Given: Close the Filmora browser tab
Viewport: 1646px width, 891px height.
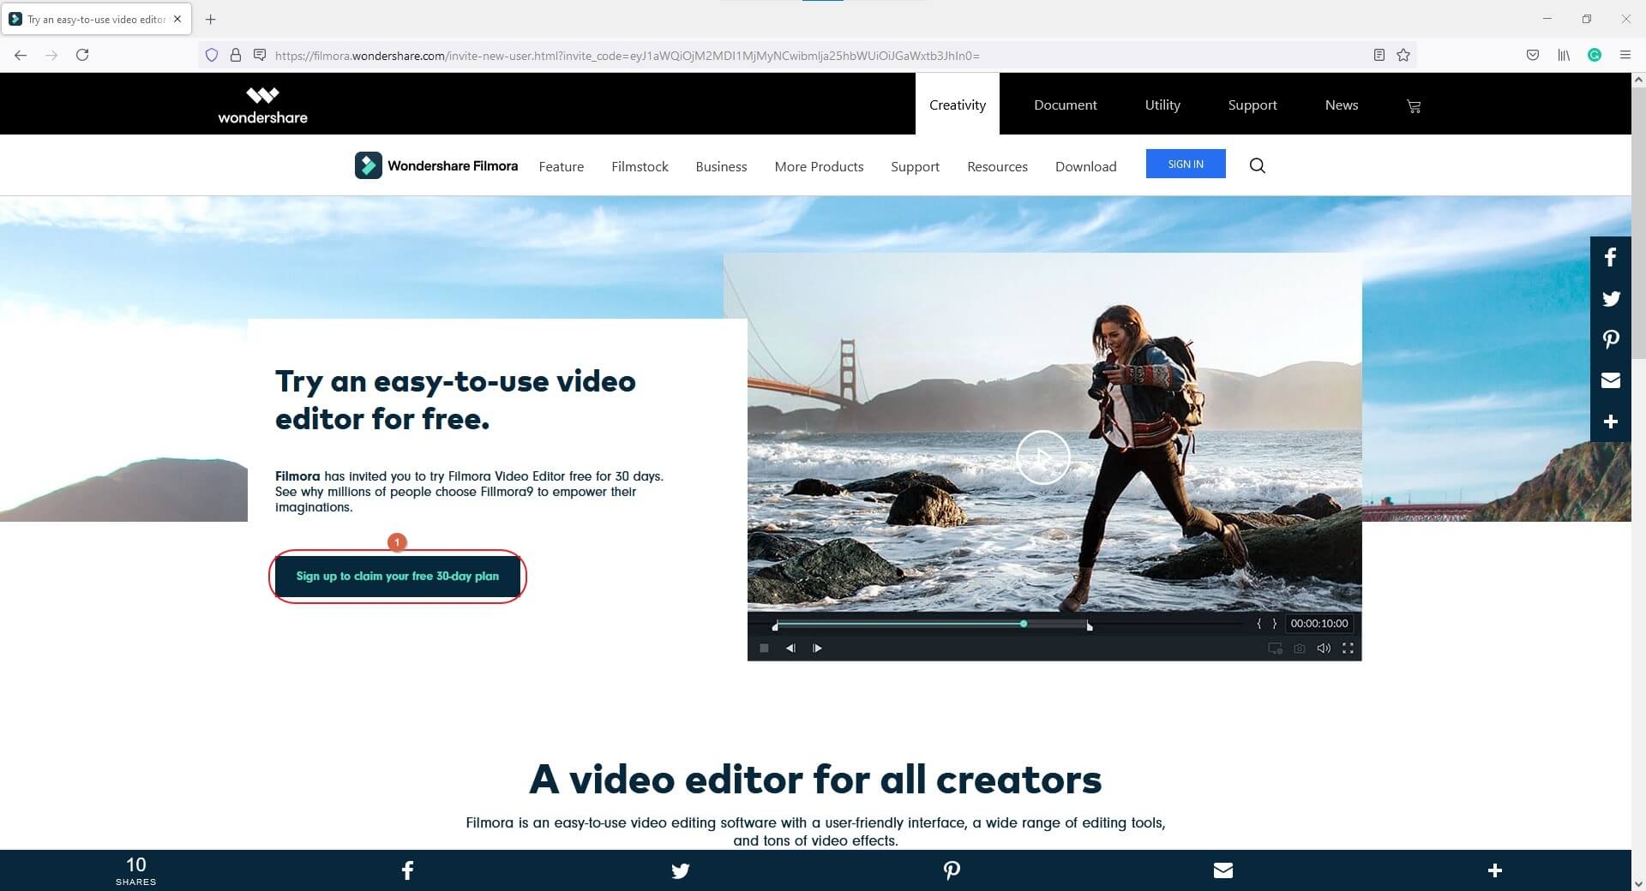Looking at the screenshot, I should (x=177, y=19).
